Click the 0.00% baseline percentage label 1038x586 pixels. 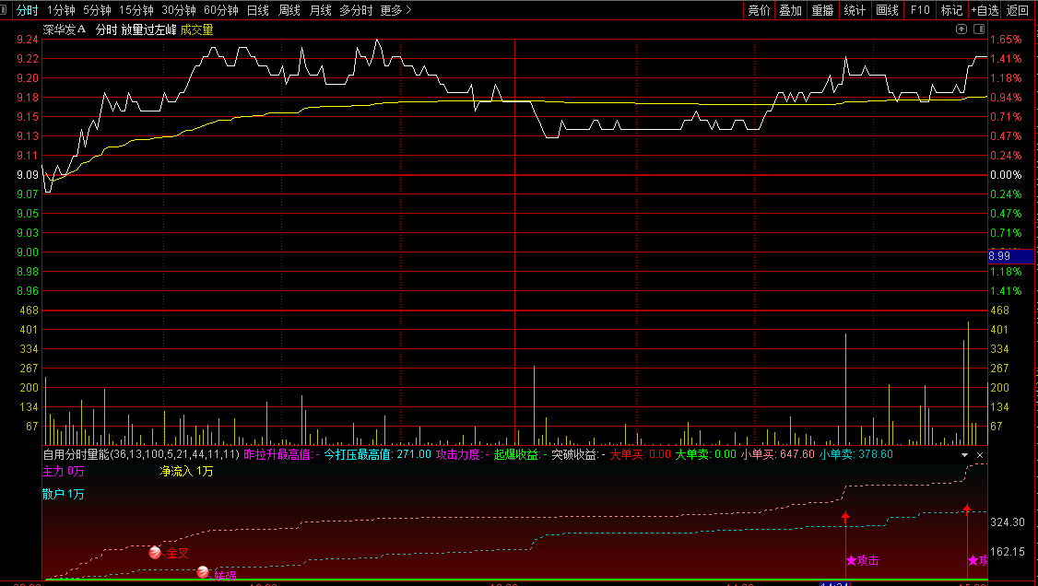pyautogui.click(x=1007, y=175)
